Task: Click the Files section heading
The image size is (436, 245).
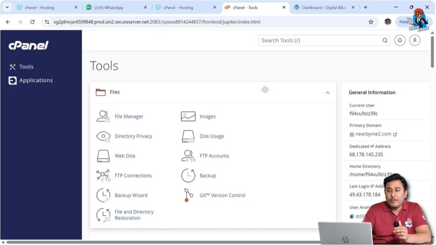Action: [x=115, y=92]
